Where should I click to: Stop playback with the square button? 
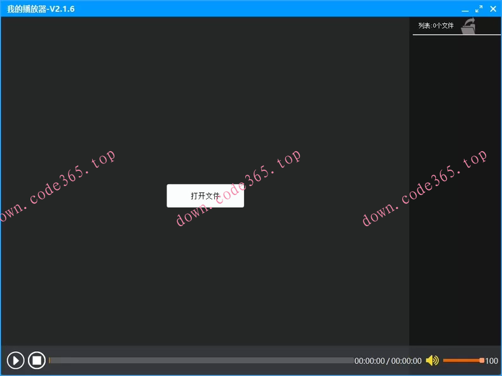37,360
